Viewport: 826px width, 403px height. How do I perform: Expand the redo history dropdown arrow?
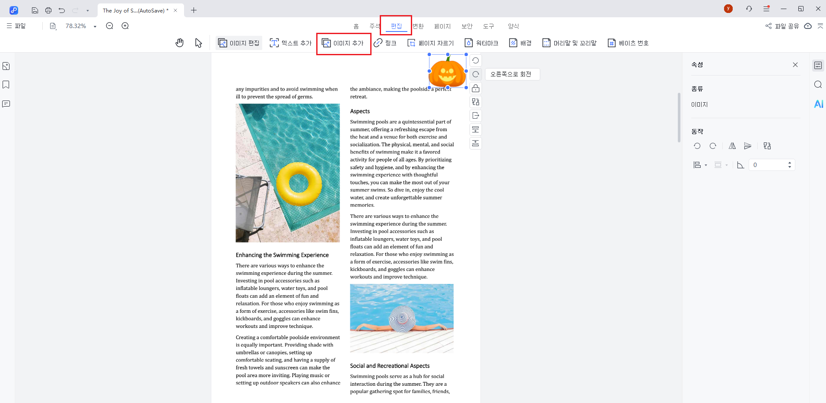point(88,10)
